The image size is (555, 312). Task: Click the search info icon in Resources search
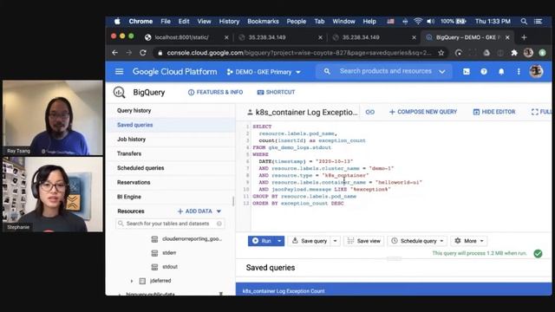[x=219, y=224]
